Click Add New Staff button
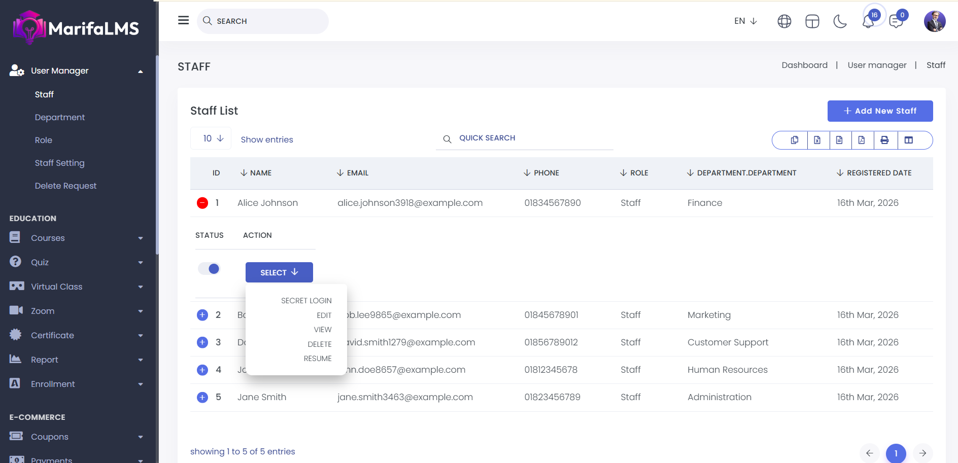 880,111
